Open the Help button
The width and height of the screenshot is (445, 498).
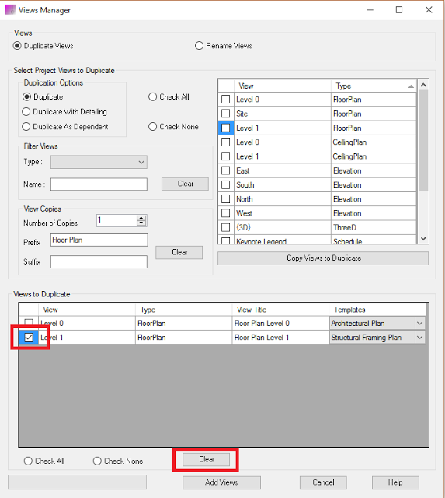click(x=395, y=482)
